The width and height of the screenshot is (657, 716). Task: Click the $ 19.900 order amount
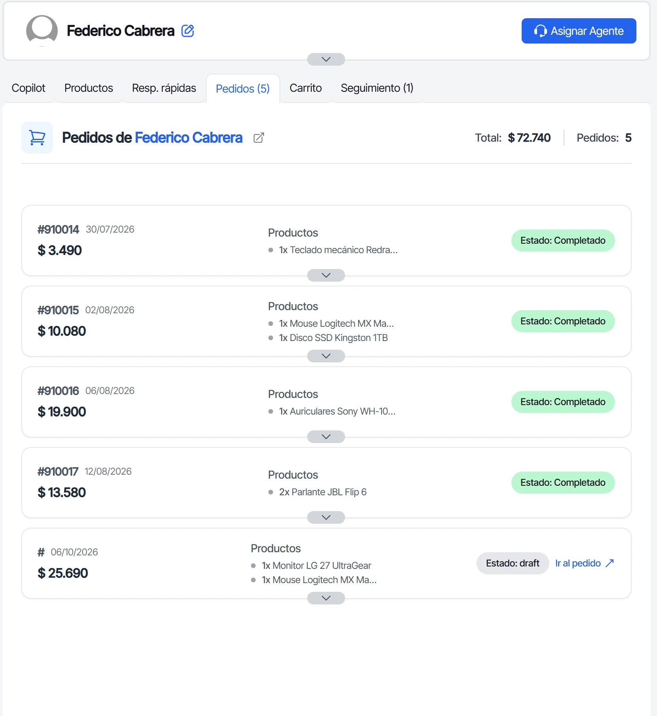(x=62, y=412)
